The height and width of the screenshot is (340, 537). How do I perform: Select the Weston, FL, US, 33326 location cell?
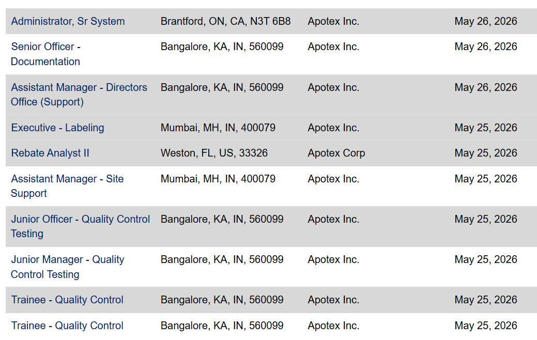[x=214, y=153]
